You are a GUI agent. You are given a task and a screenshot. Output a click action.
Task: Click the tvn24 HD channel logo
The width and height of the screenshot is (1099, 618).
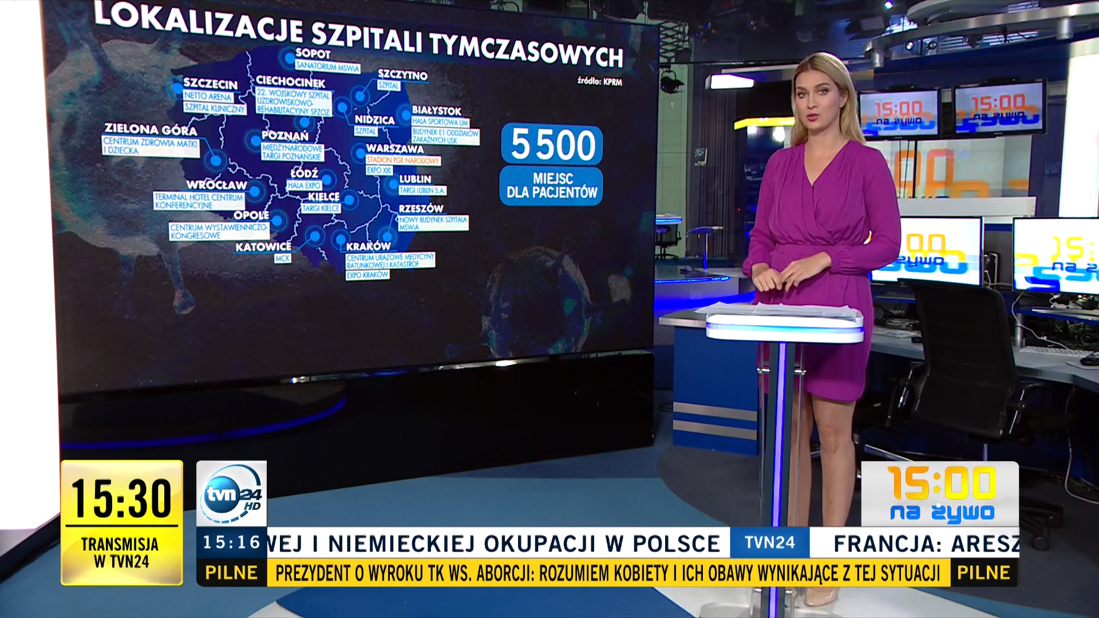point(232,493)
